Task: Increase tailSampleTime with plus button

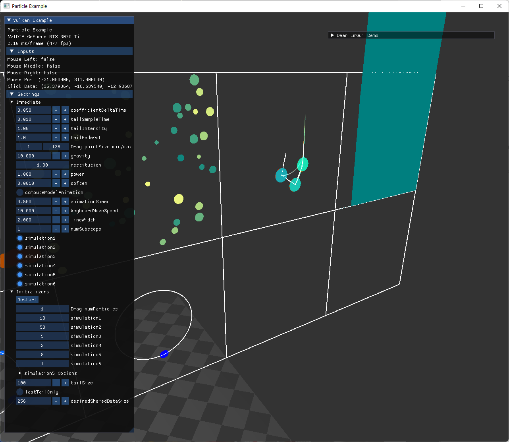Action: point(65,119)
